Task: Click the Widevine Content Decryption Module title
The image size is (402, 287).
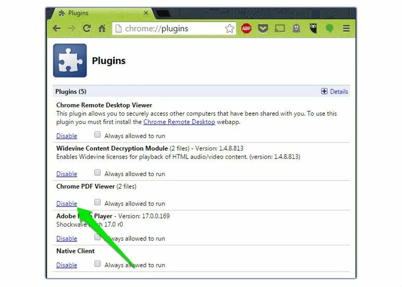Action: (x=112, y=148)
